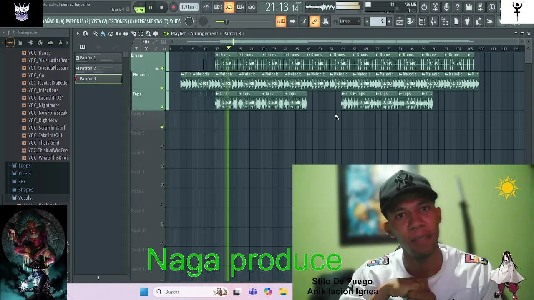Open the HERRAMIENTAS (T) menu
This screenshot has width=534, height=300.
[151, 21]
